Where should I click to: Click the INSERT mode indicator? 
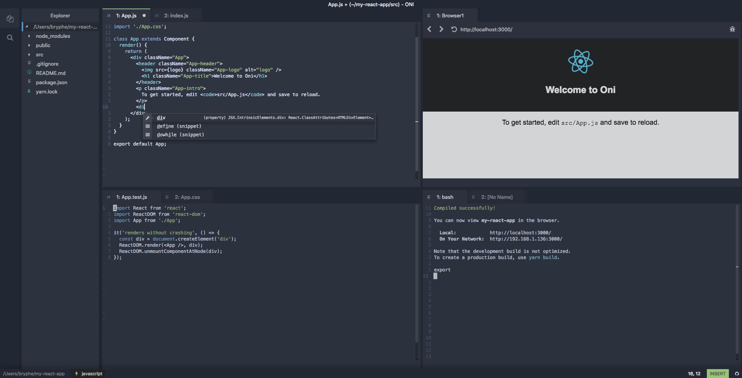click(x=717, y=374)
